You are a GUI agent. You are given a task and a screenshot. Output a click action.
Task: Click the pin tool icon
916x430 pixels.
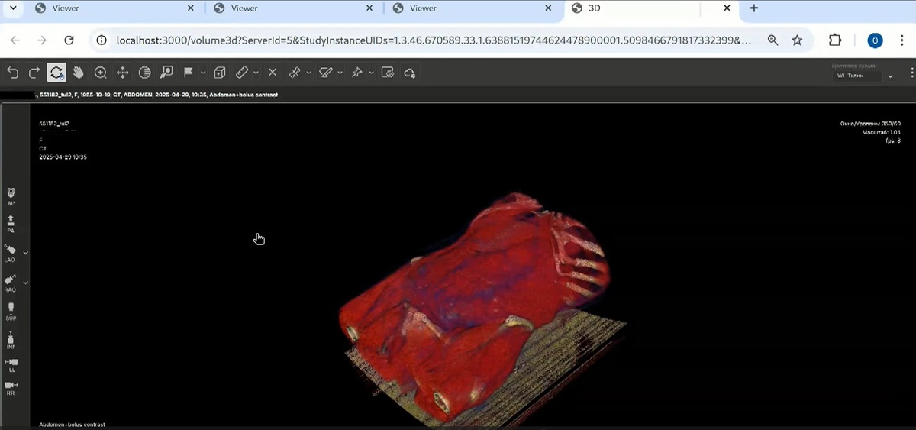click(356, 73)
